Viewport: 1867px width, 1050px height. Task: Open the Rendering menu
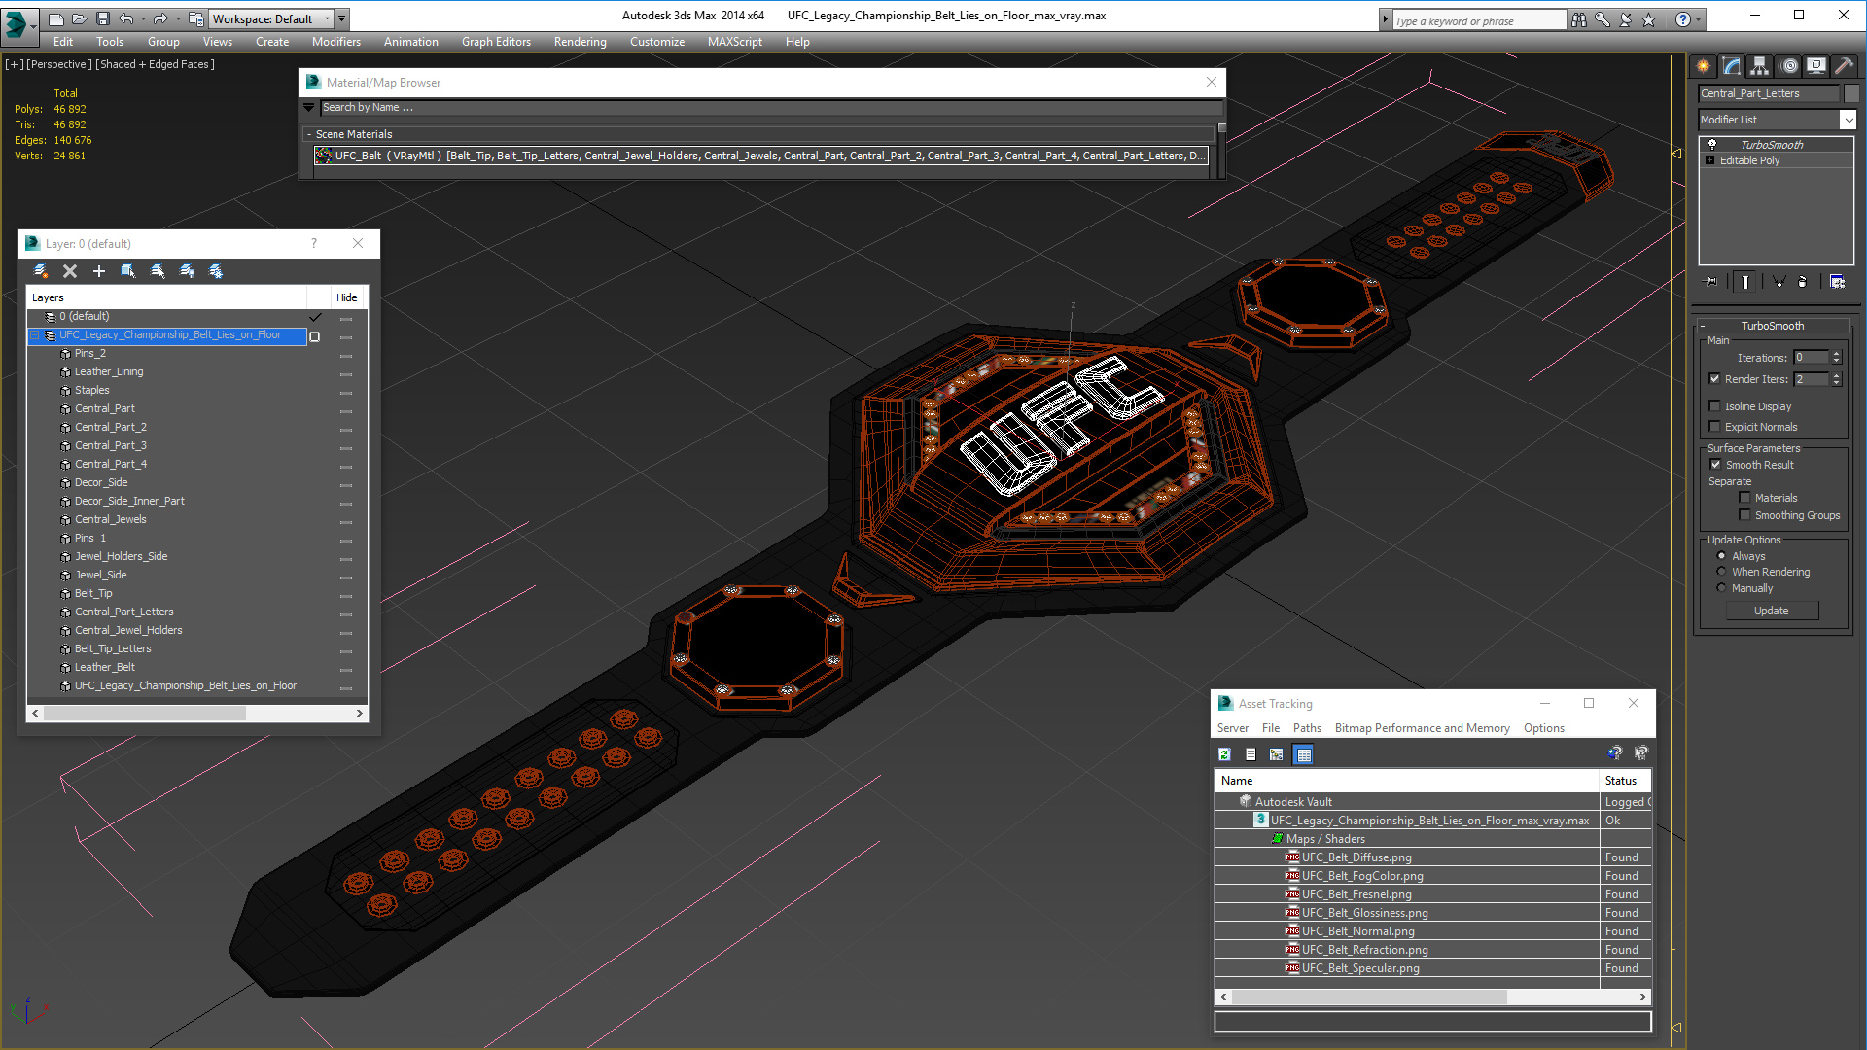pyautogui.click(x=580, y=42)
